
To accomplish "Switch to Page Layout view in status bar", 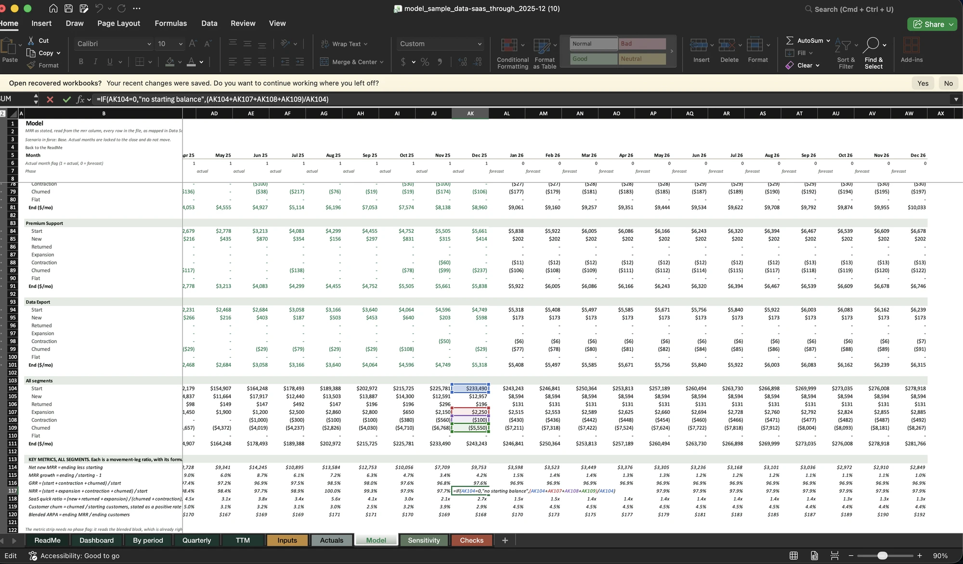I will tap(814, 555).
